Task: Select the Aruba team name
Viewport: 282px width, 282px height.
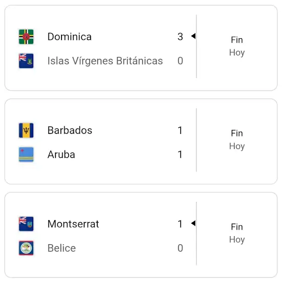Action: point(61,155)
